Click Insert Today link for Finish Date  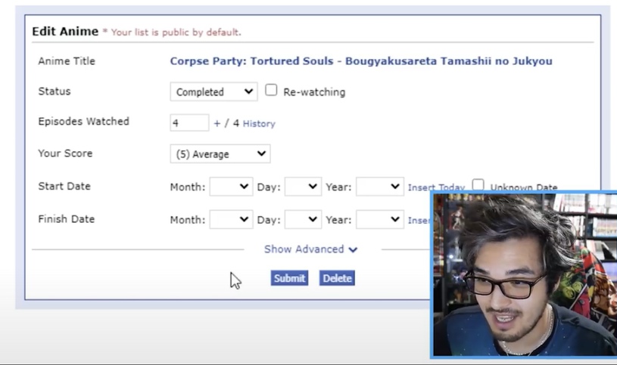[419, 220]
